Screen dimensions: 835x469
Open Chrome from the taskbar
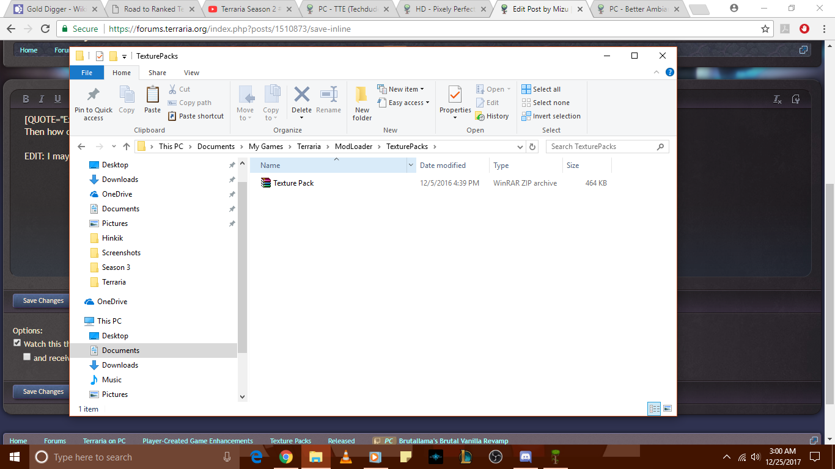click(x=285, y=457)
